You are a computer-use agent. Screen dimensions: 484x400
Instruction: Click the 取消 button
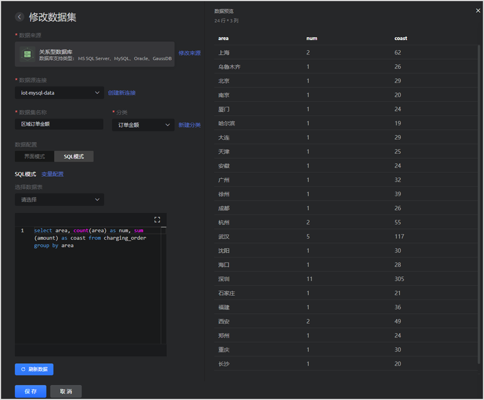66,391
